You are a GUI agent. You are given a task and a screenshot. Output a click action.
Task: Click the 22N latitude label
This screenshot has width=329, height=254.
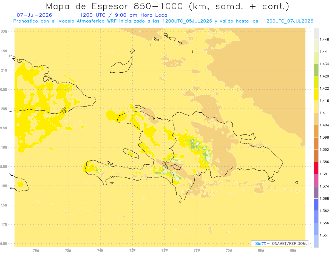click(4, 32)
